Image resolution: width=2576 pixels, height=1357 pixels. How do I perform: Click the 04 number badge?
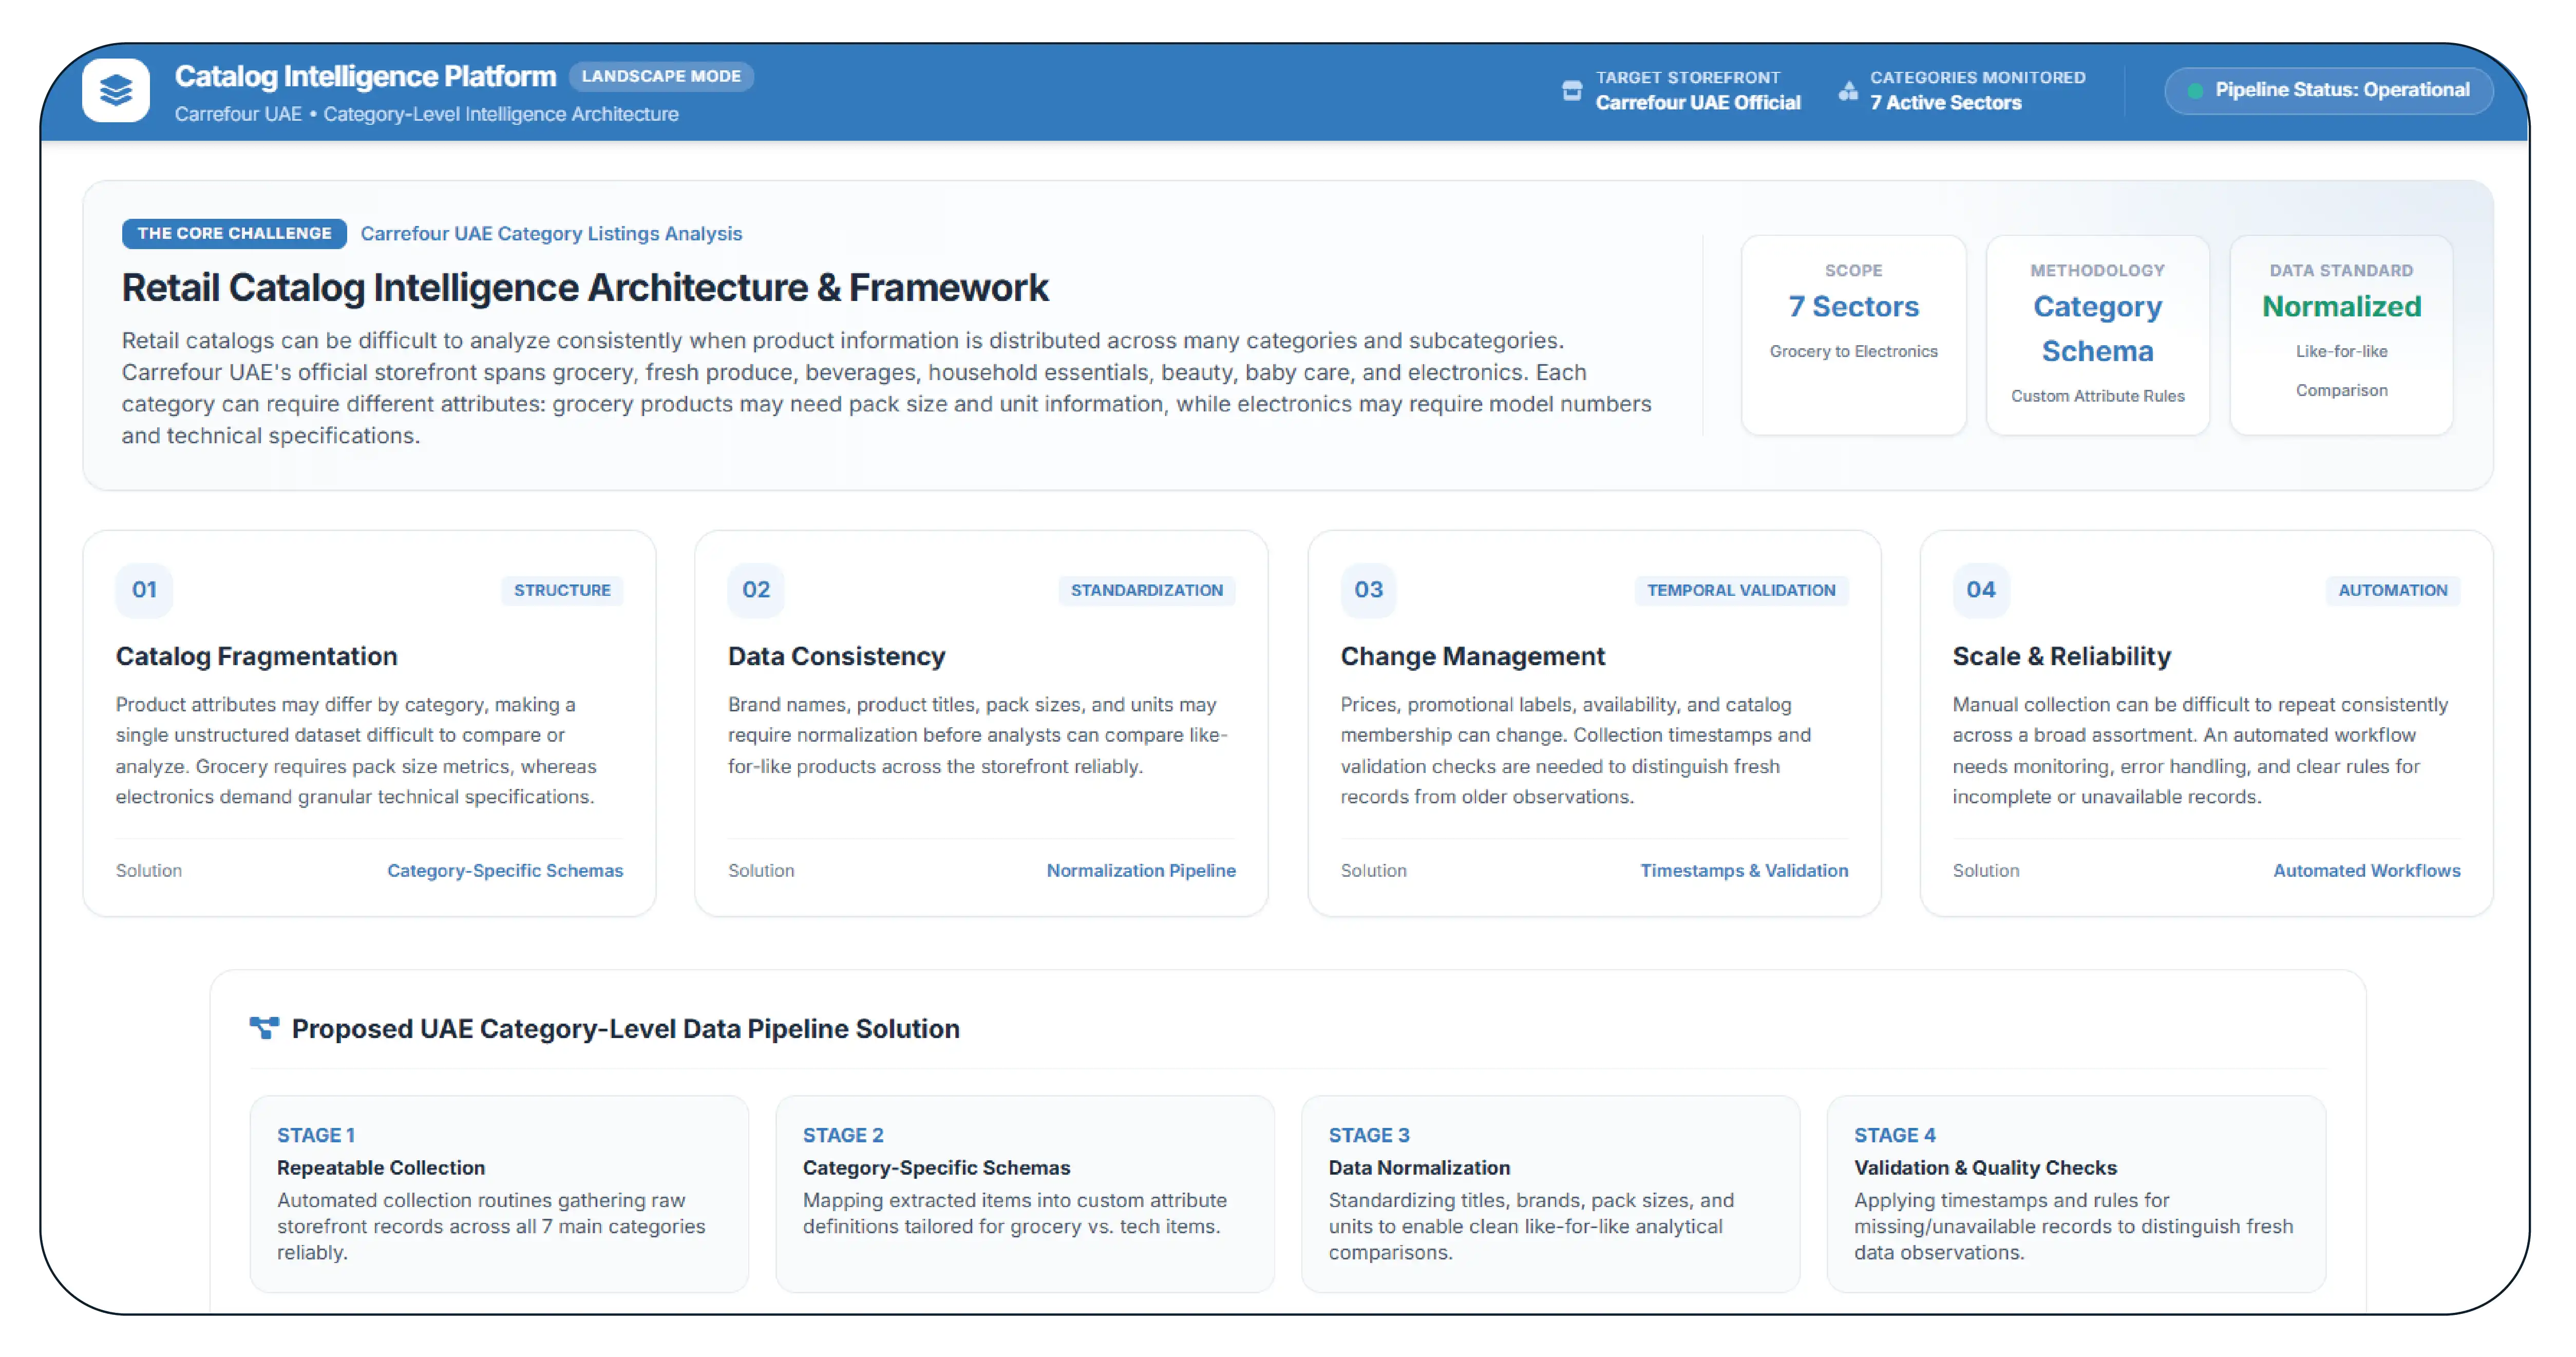click(x=1981, y=590)
